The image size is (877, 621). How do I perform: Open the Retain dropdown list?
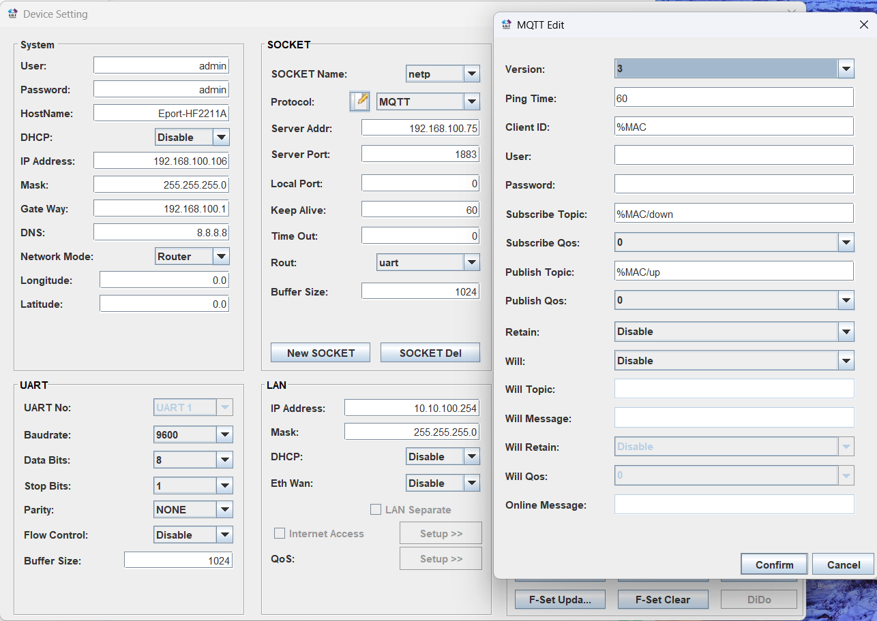[x=846, y=332]
